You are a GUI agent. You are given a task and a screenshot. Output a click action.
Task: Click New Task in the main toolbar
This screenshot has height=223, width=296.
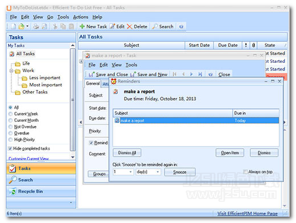click(x=93, y=26)
